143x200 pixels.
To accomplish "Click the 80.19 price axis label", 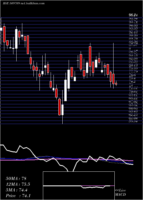I will 133,65.
